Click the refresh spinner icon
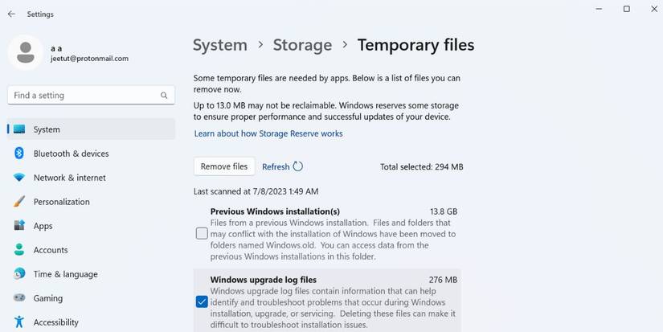663x332 pixels. [x=298, y=166]
